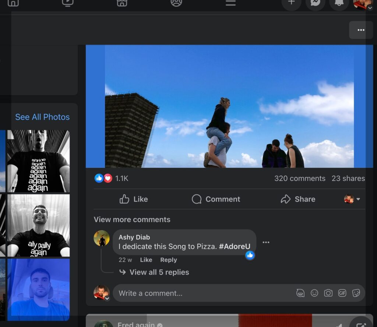The width and height of the screenshot is (377, 327).
Task: Open the three-dots options menu above post
Action: (x=361, y=30)
